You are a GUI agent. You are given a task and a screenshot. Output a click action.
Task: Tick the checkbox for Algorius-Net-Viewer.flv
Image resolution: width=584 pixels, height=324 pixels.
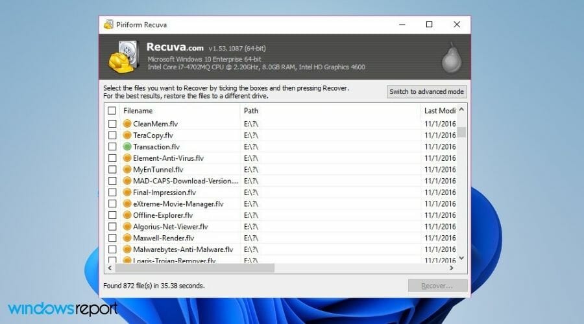click(112, 227)
